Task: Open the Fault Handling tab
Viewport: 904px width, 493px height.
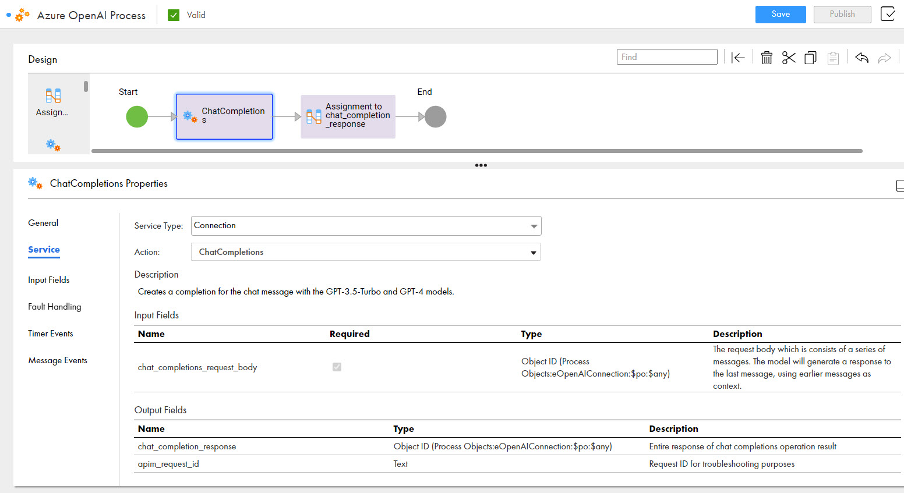Action: tap(55, 307)
